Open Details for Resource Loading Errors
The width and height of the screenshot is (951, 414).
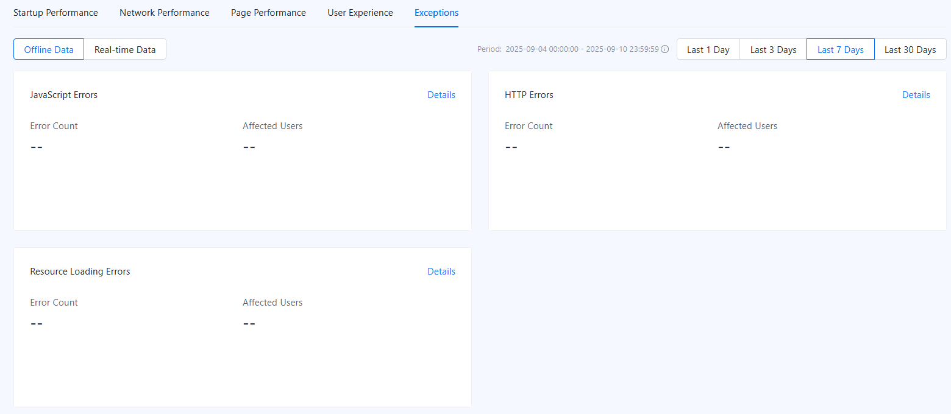coord(441,272)
